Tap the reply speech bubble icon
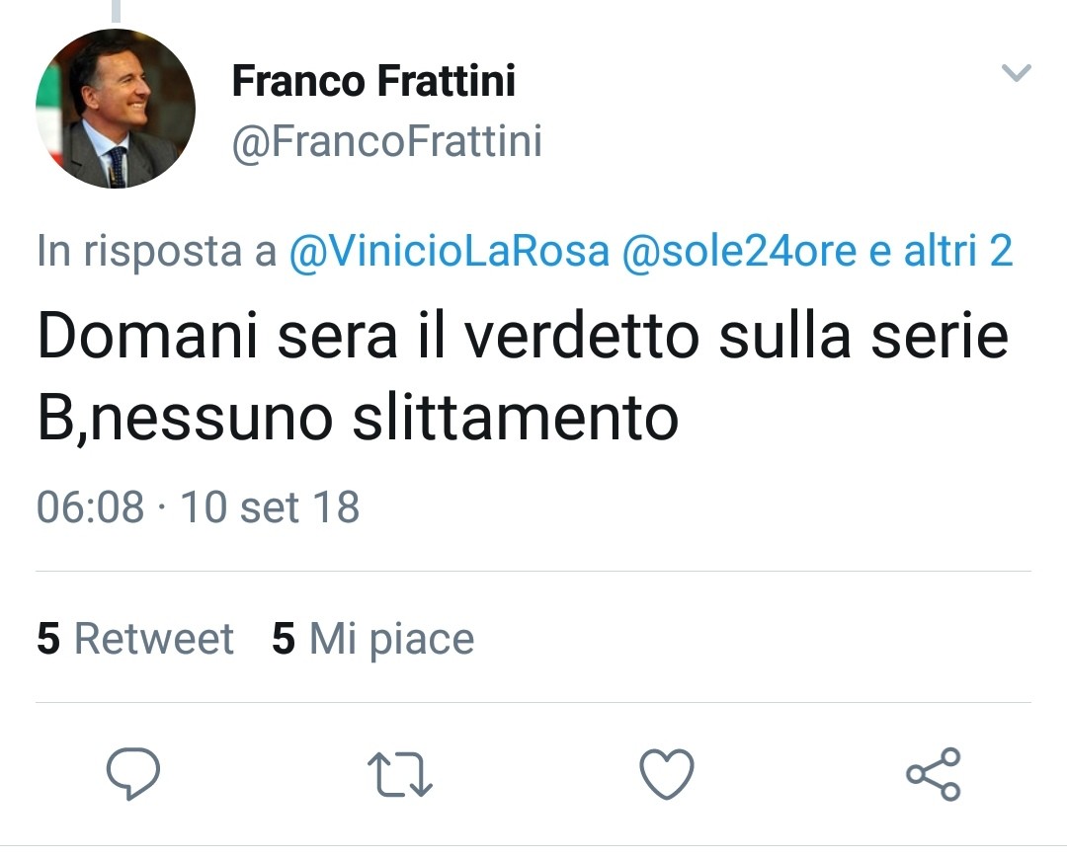 [x=133, y=773]
